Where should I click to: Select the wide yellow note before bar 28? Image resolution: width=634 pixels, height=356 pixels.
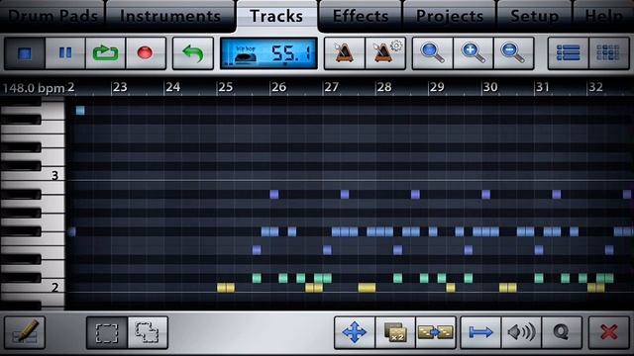click(367, 288)
